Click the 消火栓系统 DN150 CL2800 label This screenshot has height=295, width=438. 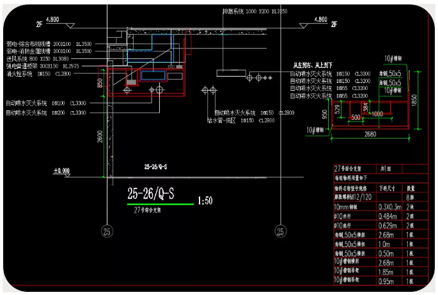pyautogui.click(x=39, y=74)
